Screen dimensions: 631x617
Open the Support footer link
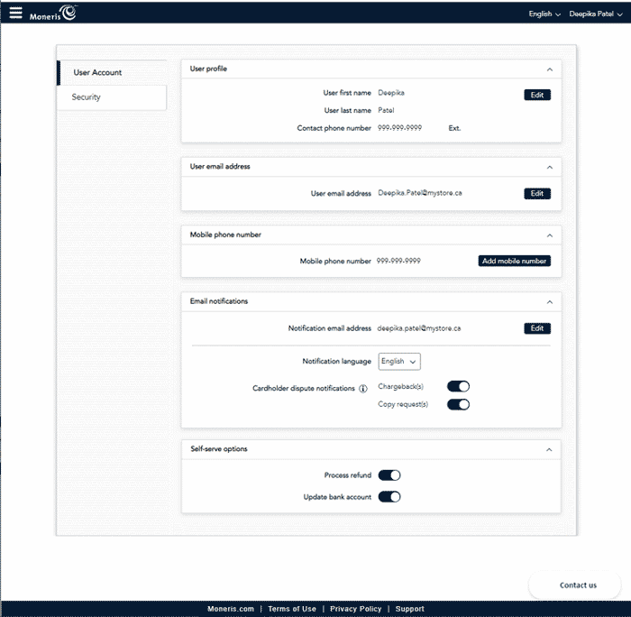coord(409,609)
